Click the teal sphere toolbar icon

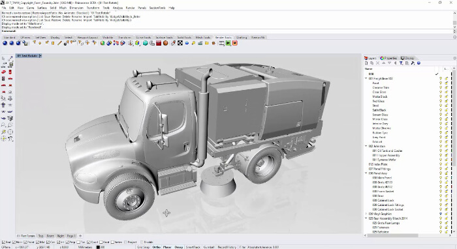click(145, 43)
